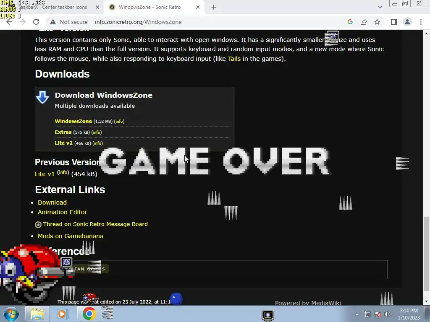Follow the Tails link in the paragraph
The width and height of the screenshot is (430, 322).
pos(234,59)
